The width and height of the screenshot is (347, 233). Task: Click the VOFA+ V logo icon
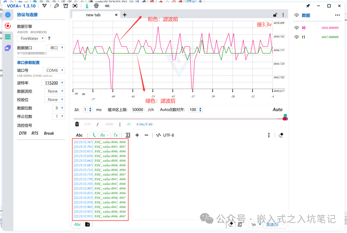pos(44,6)
